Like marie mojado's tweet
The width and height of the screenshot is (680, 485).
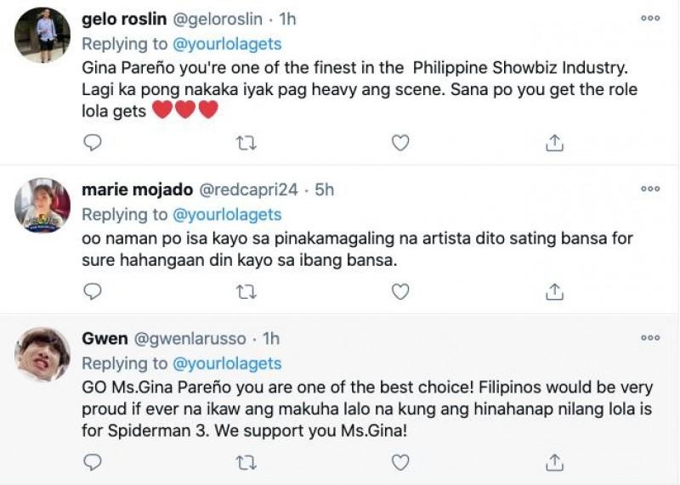(x=400, y=291)
